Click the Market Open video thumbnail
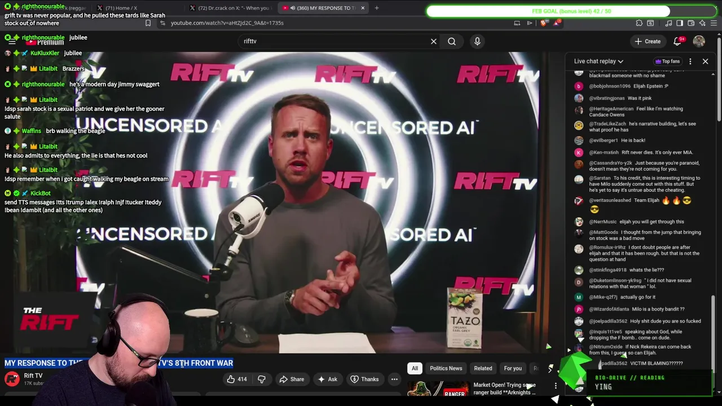This screenshot has height=406, width=722. (x=438, y=389)
